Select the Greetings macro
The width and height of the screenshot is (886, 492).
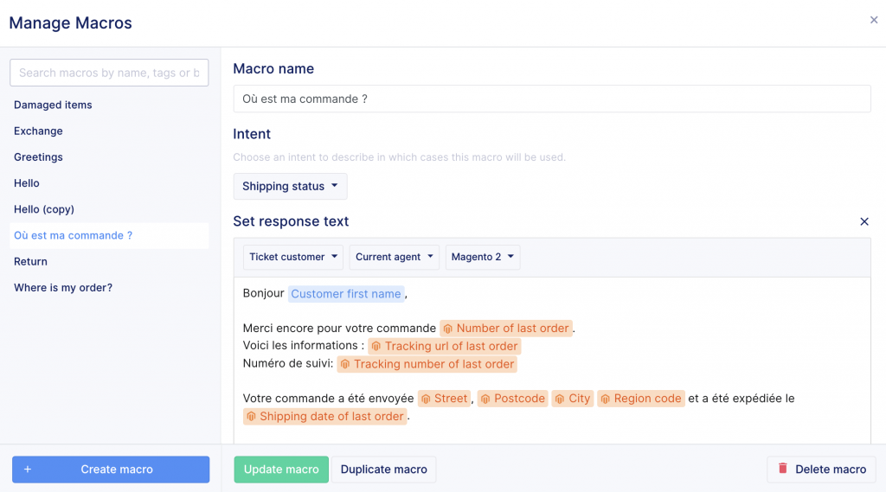(x=109, y=157)
